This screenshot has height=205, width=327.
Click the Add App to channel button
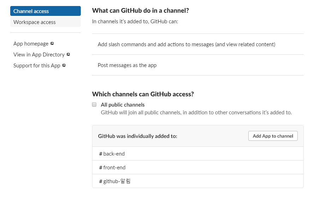coord(273,136)
